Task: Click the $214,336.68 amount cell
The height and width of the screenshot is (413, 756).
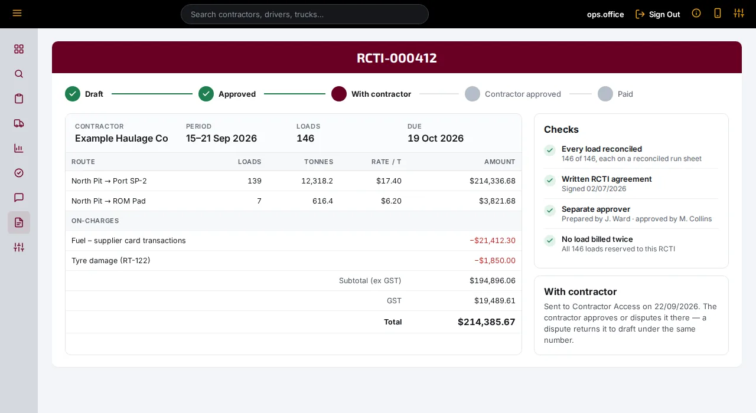Action: (x=493, y=181)
